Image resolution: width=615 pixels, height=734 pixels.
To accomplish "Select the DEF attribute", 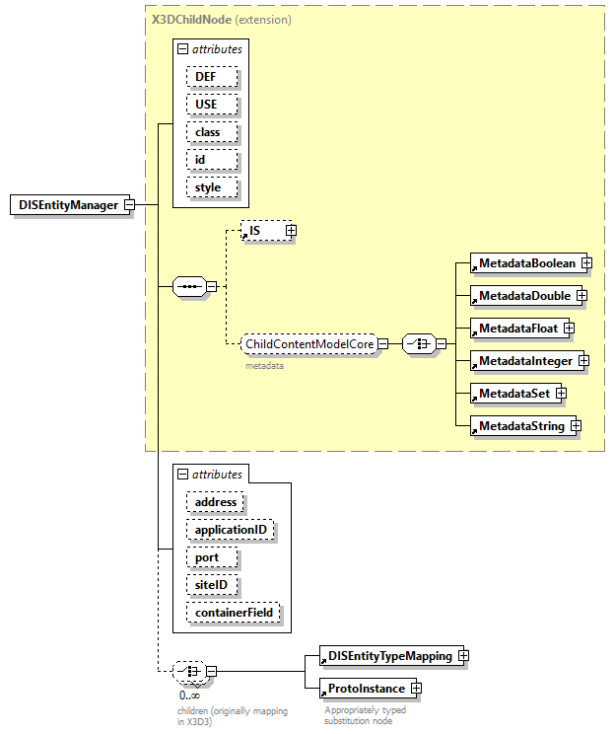I will click(x=212, y=77).
